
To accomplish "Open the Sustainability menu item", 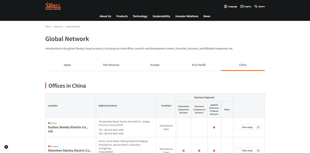I will click(x=161, y=16).
